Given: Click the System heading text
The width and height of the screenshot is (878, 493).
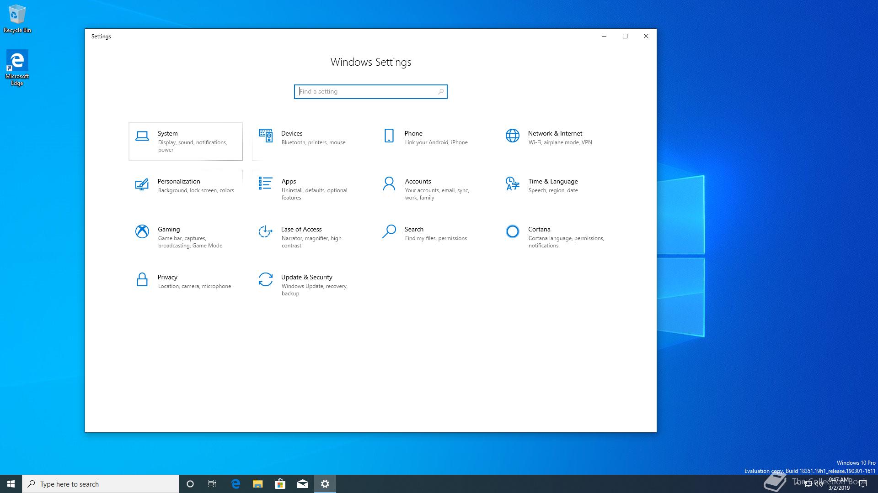Looking at the screenshot, I should 168,133.
